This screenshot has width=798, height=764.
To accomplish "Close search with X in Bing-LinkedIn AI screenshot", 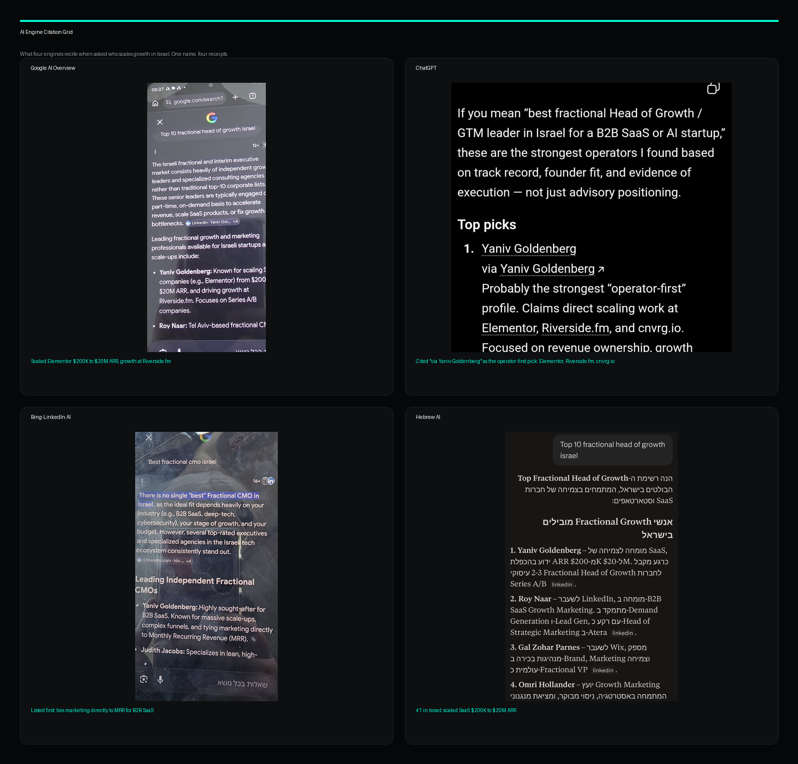I will pos(149,437).
